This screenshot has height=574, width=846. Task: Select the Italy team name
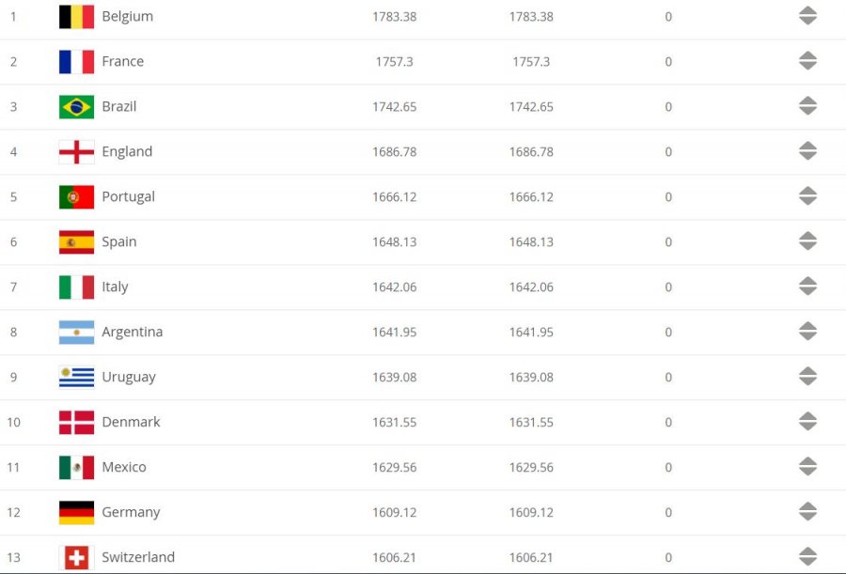click(x=115, y=287)
